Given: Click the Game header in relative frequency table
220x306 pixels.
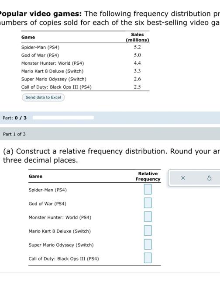Looking at the screenshot, I should [35, 176].
